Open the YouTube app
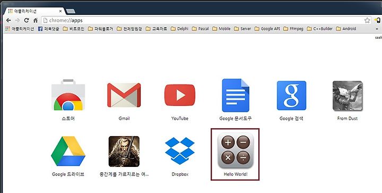Screen dimensions: 382x193 pyautogui.click(x=180, y=95)
